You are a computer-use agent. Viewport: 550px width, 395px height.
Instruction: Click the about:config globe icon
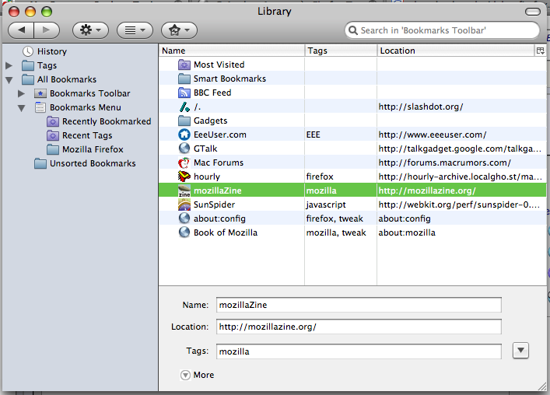click(184, 218)
